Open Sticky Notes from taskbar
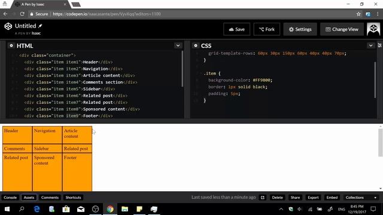Viewport: 383px width, 215px height. [139, 209]
